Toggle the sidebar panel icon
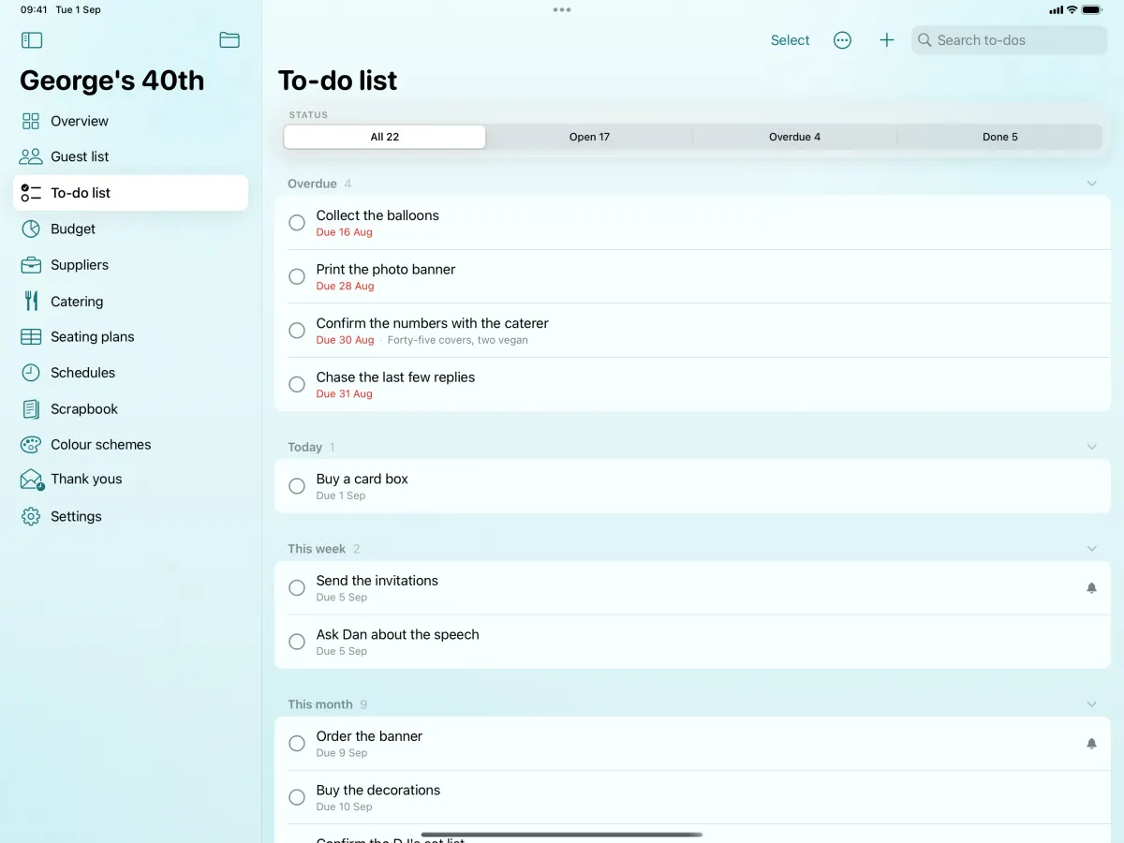Image resolution: width=1124 pixels, height=843 pixels. [x=32, y=40]
